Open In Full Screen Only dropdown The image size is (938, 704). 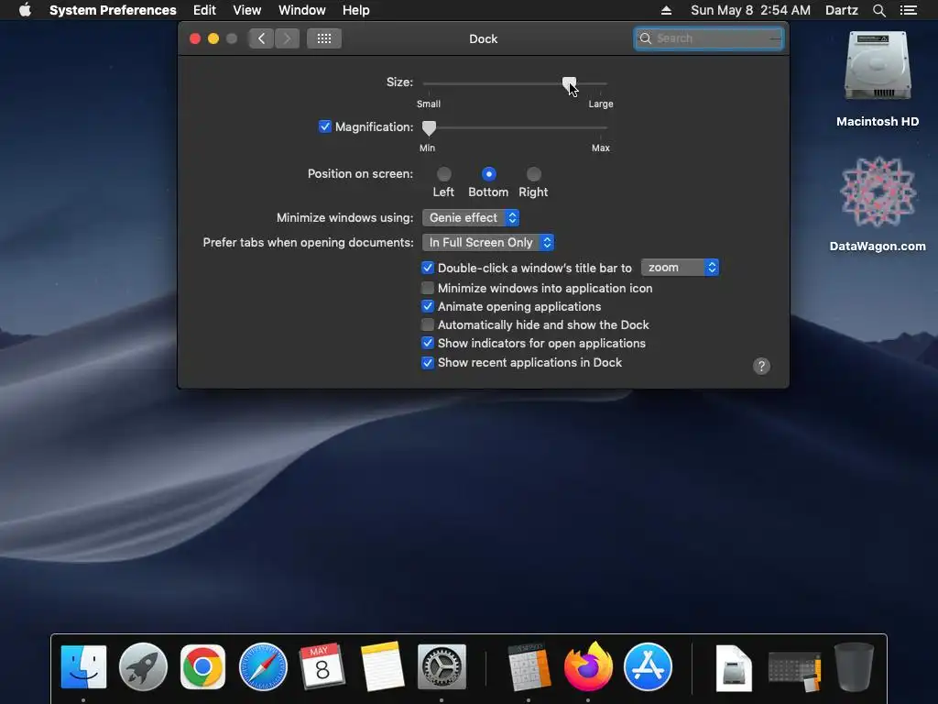click(x=488, y=242)
